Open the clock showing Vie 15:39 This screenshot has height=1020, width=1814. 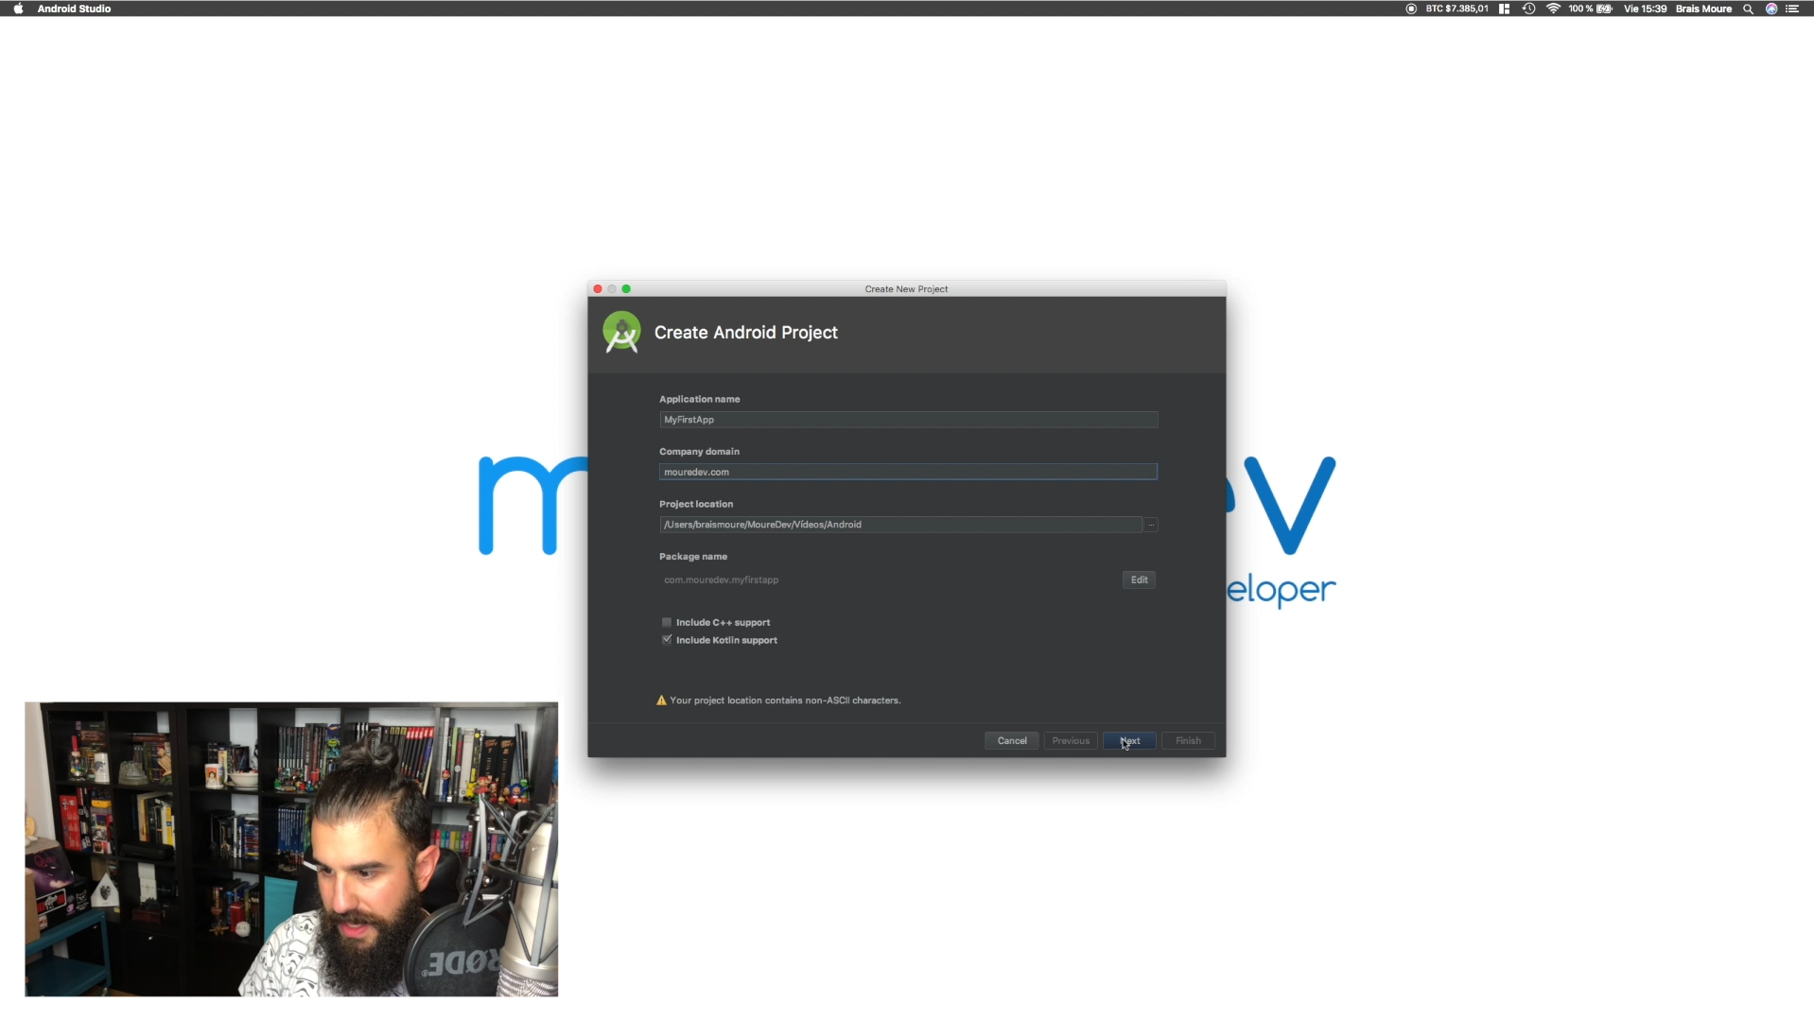[x=1645, y=9]
